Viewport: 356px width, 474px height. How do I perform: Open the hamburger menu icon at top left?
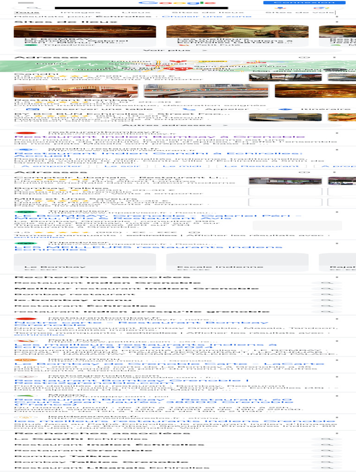(26, 3)
